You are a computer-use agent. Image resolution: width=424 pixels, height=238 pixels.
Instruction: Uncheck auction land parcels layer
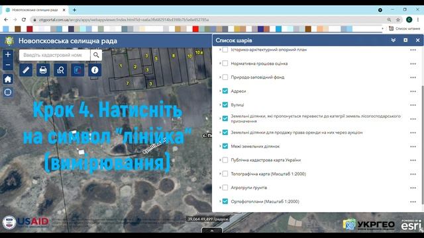225,132
